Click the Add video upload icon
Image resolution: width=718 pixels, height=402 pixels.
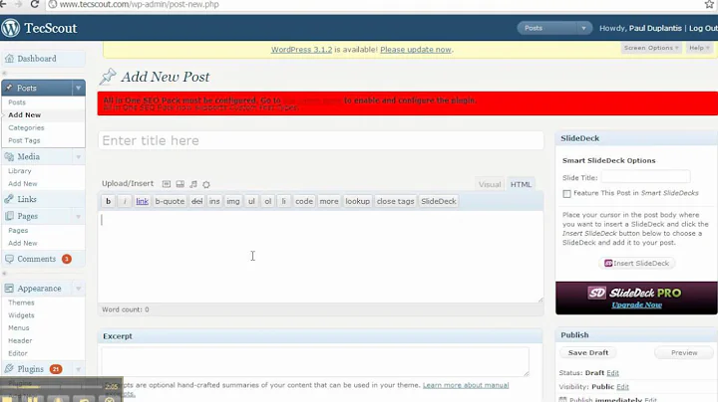click(x=179, y=184)
